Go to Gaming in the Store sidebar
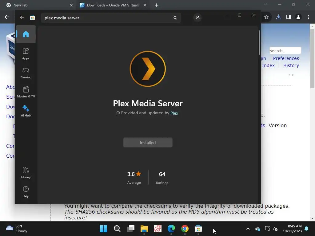Image resolution: width=315 pixels, height=236 pixels. (x=26, y=73)
